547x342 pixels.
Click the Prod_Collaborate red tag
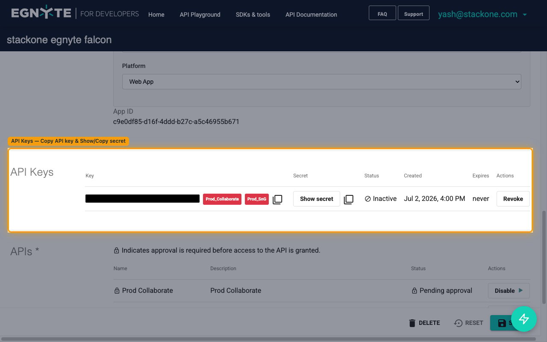pyautogui.click(x=222, y=199)
